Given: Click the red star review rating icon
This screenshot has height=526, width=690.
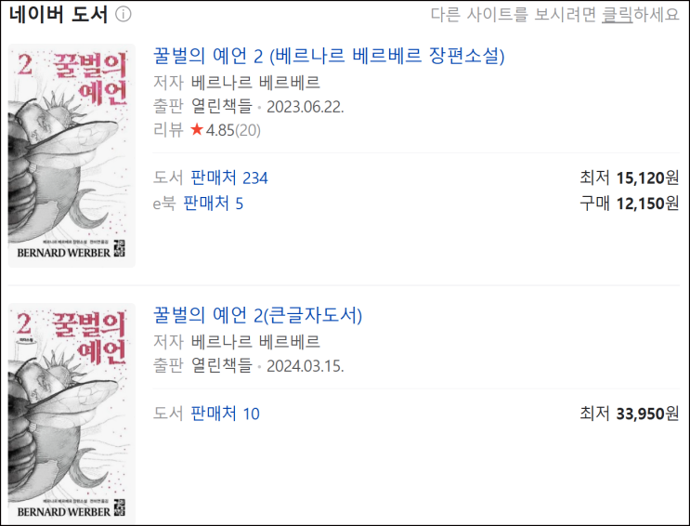Looking at the screenshot, I should point(197,129).
